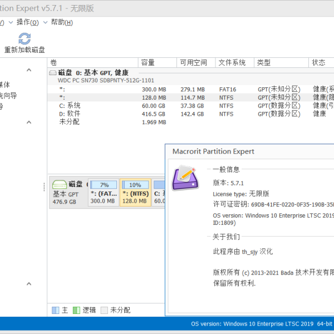334x334 pixels.
Task: Sort by the 容量 column header
Action: 158,62
